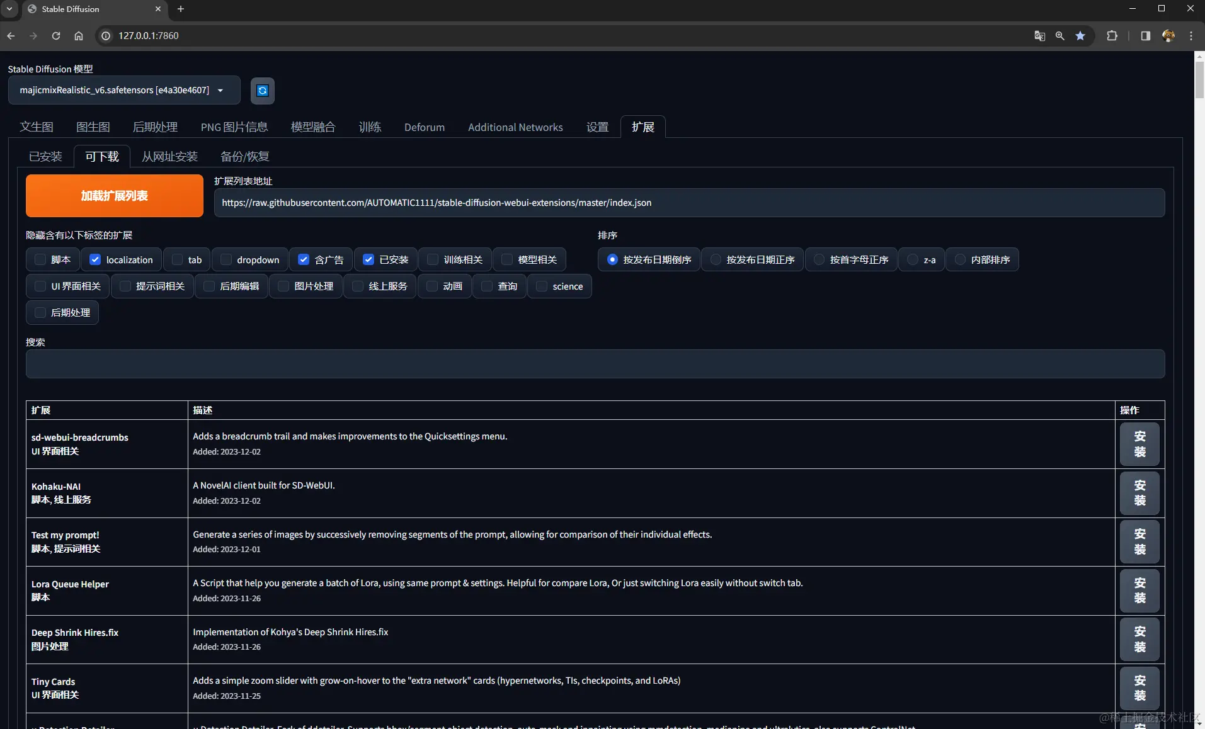Screen dimensions: 1205x729
Task: Install the Test my prompt! extension
Action: point(1139,541)
